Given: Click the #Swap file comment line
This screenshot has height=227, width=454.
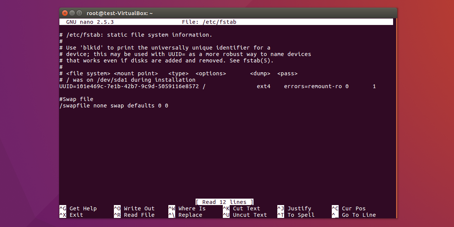Looking at the screenshot, I should coord(76,99).
